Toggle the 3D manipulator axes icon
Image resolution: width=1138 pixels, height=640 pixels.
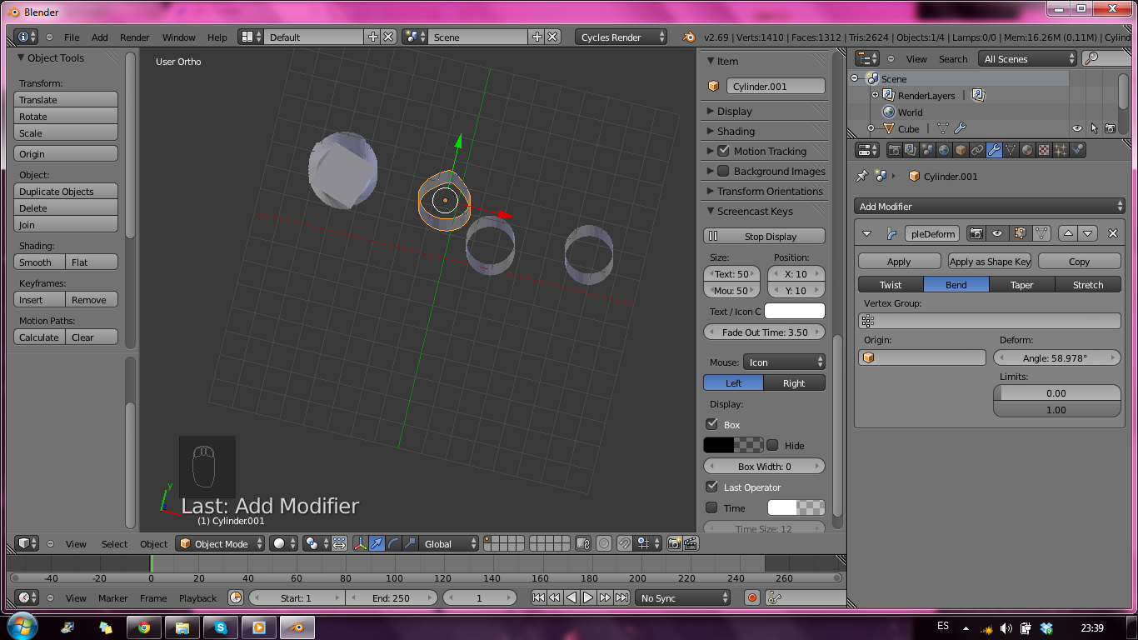[360, 543]
